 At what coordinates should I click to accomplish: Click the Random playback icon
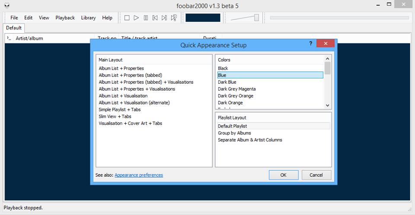click(x=174, y=18)
